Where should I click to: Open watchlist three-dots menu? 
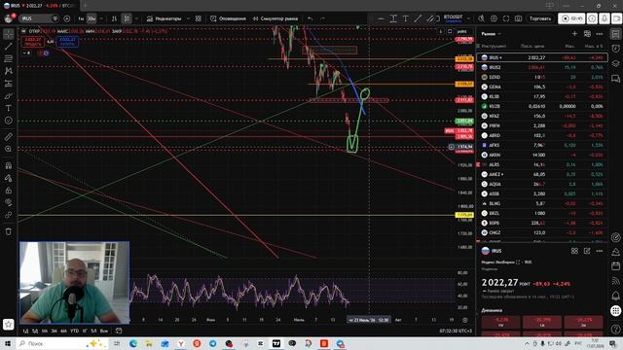[600, 34]
